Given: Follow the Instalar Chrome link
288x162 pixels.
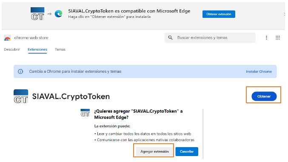Looking at the screenshot, I should coord(259,71).
